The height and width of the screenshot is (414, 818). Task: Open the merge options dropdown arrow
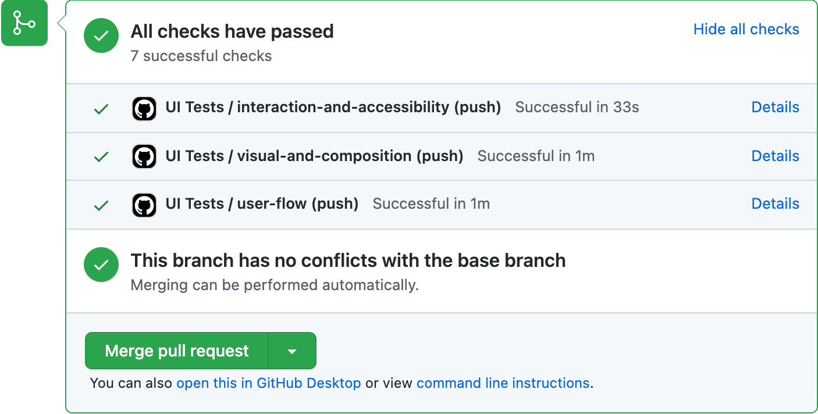(292, 351)
